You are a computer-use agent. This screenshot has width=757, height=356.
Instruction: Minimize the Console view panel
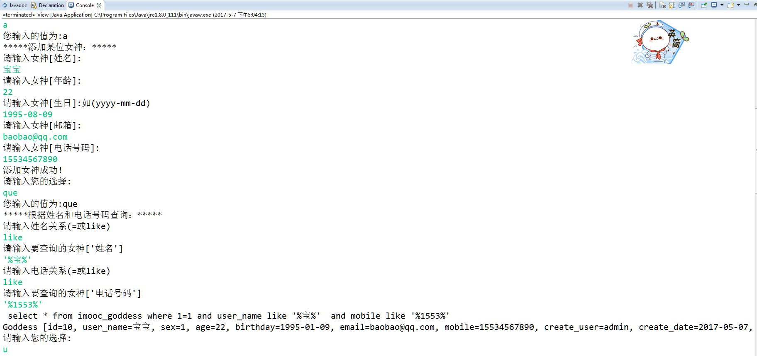click(746, 4)
